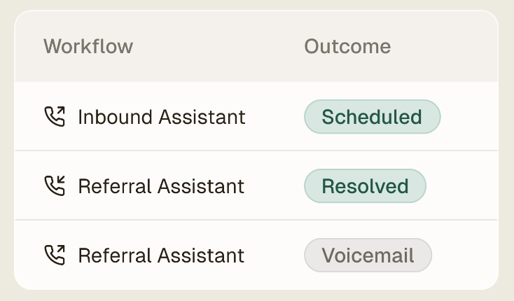The image size is (514, 301).
Task: Select the middle table row with Resolved outcome
Action: point(256,185)
